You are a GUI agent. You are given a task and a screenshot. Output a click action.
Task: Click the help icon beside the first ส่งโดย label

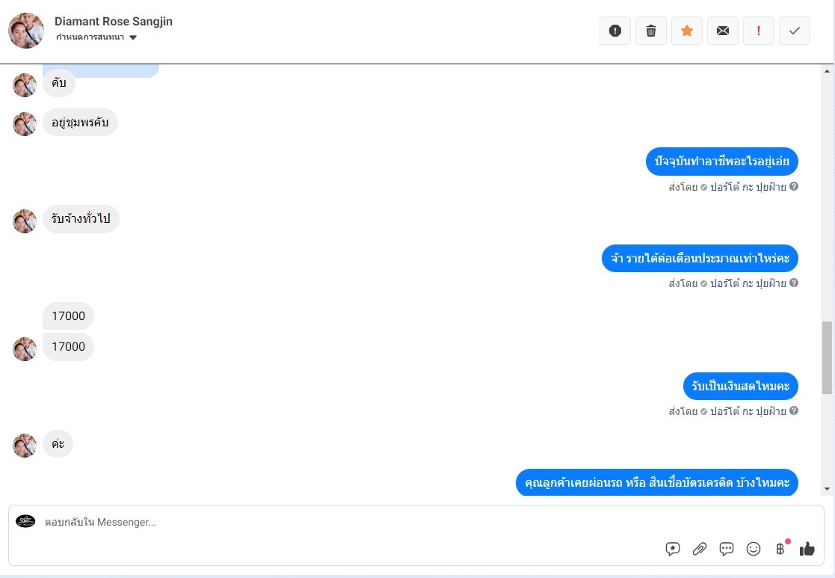coord(793,186)
